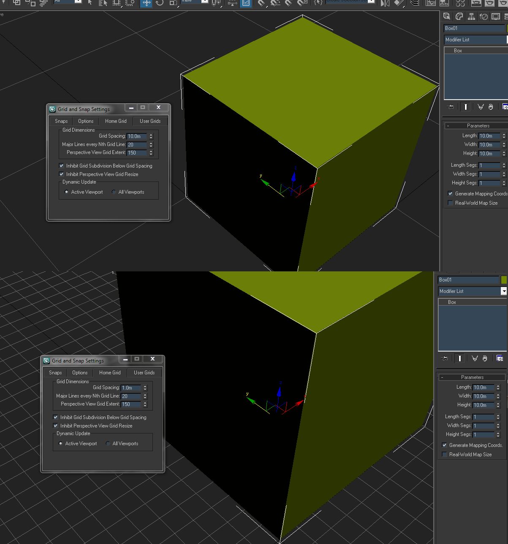Click the Box01 object color swatch
This screenshot has height=544, width=508.
point(504,280)
